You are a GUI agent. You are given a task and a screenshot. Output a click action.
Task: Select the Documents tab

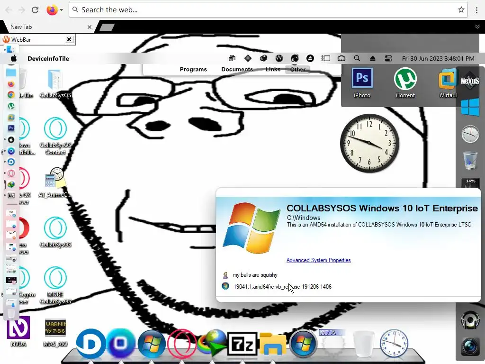point(237,69)
